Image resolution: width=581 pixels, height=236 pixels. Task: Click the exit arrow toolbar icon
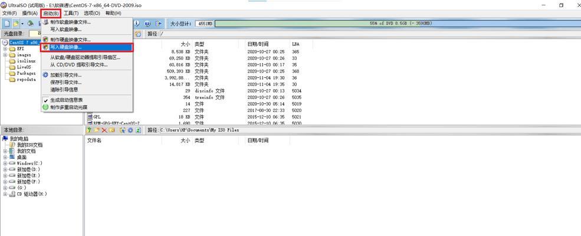point(158,24)
